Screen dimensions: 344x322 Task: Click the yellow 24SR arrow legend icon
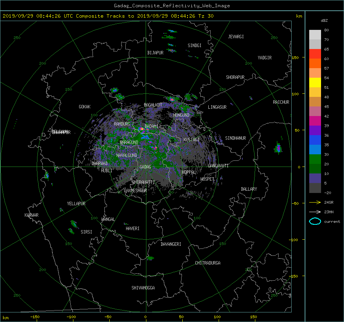tap(315, 202)
